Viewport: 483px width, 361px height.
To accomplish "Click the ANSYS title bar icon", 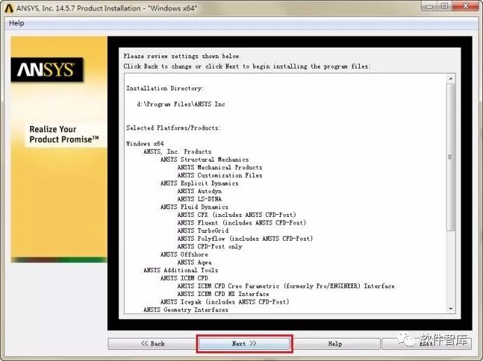I will [x=9, y=8].
